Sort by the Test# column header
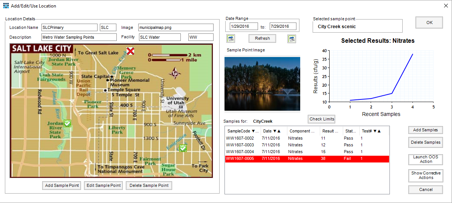452x203 pixels. point(371,131)
